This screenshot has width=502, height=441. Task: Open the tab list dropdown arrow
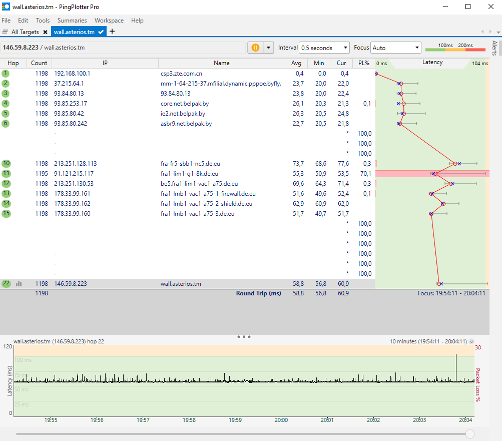498,32
